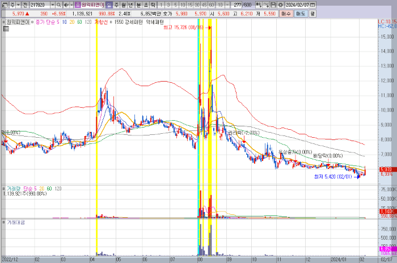
Task: Click the 약세패턴 legend label
Action: [x=155, y=22]
